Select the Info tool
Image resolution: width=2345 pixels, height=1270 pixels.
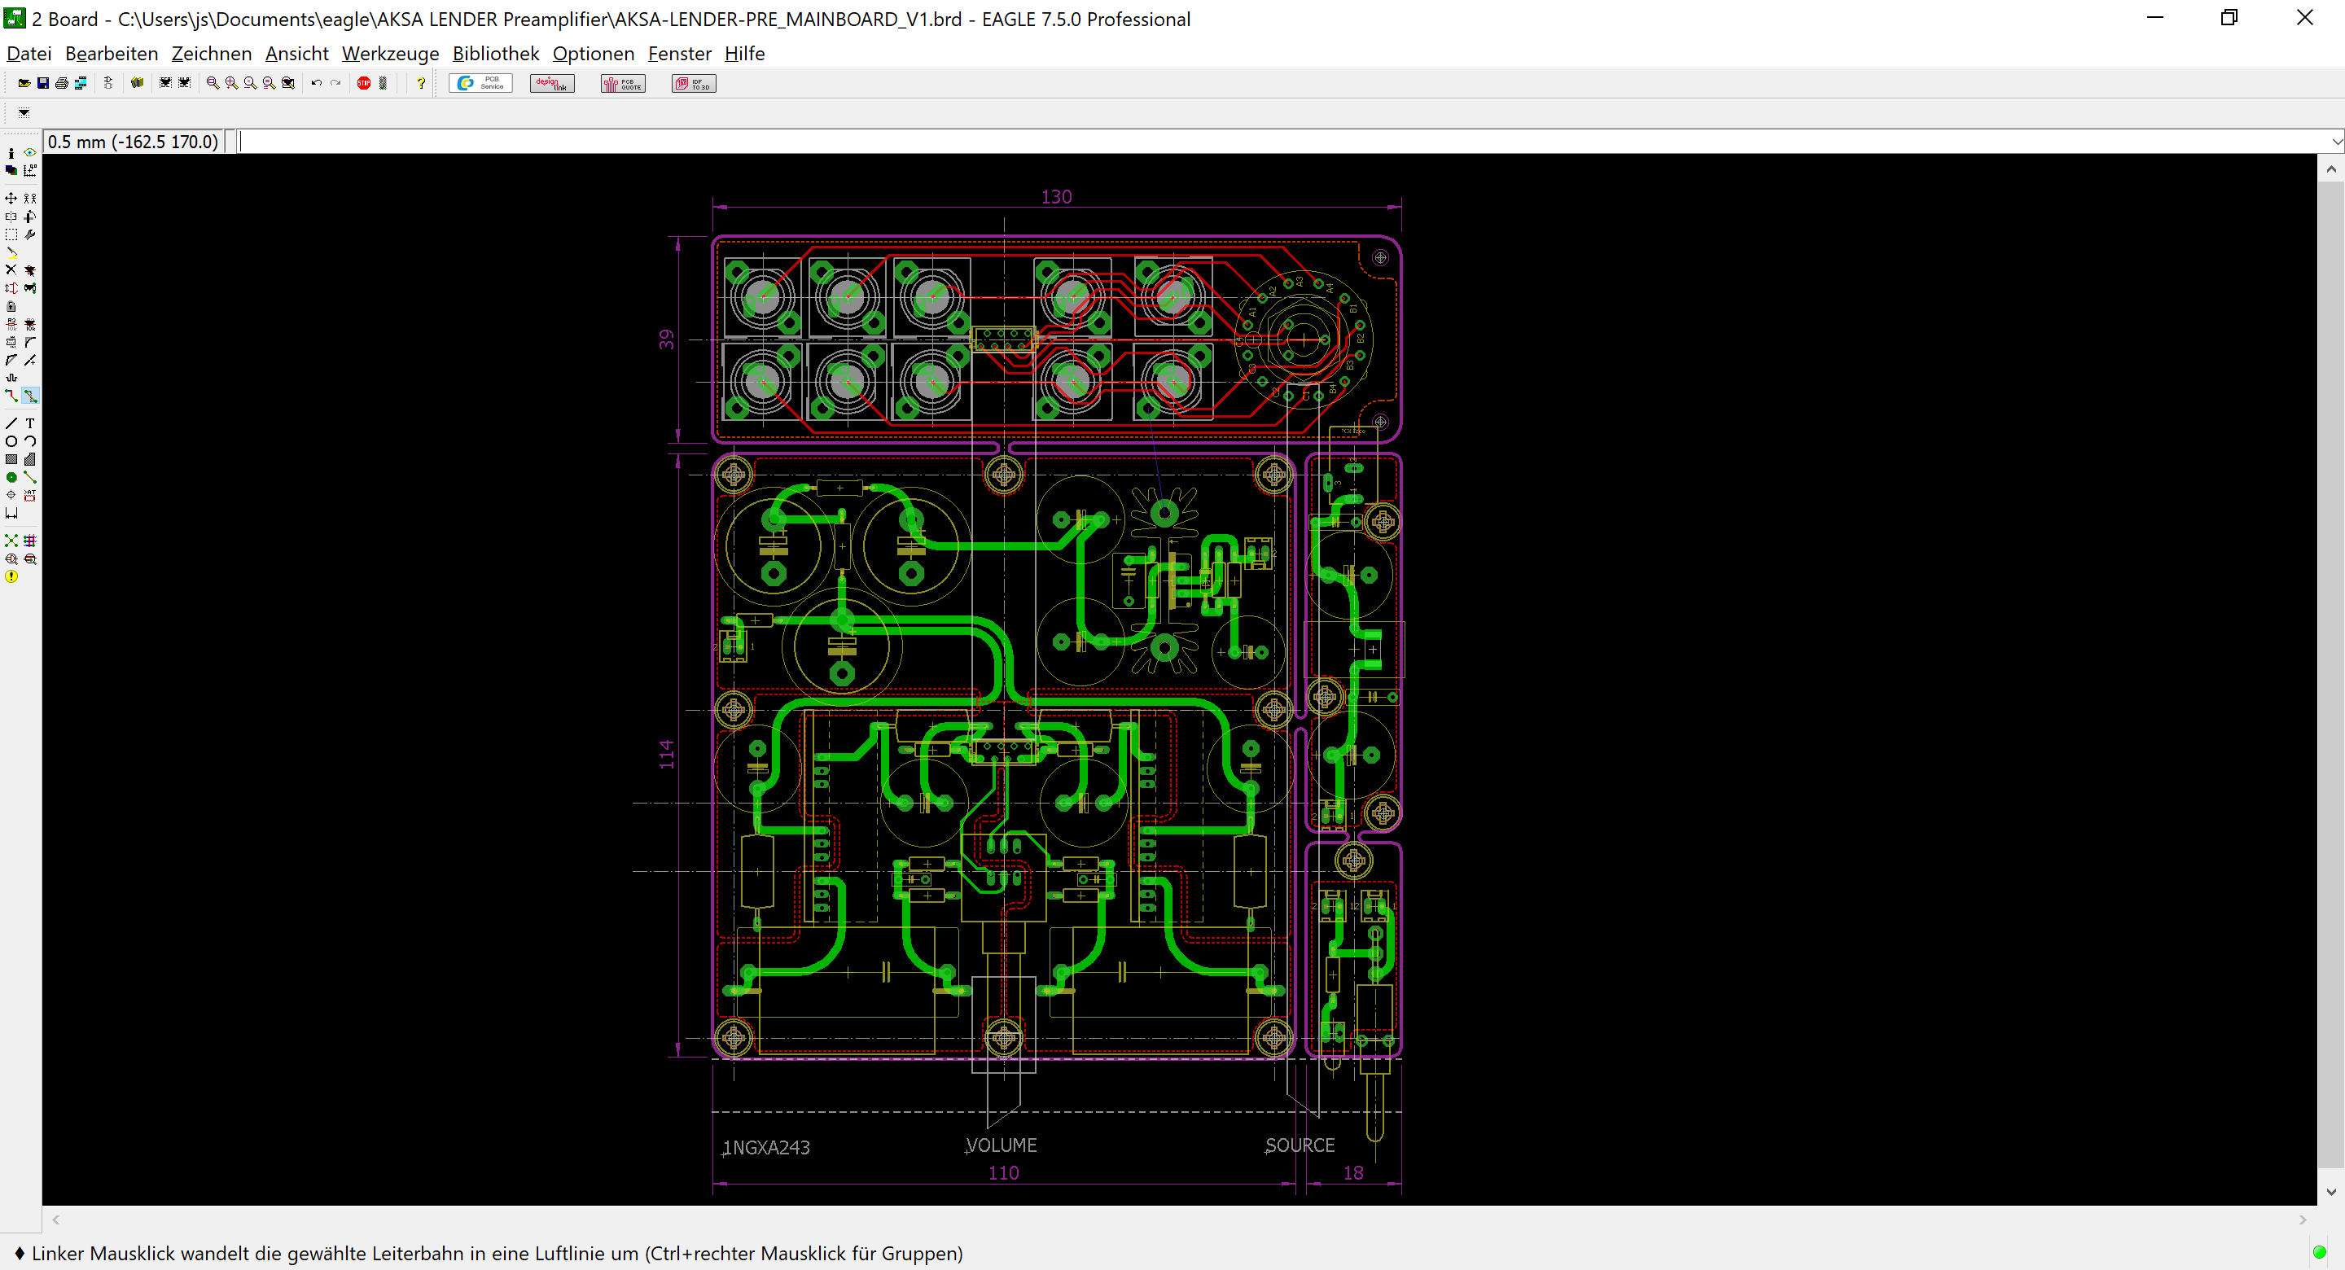click(11, 153)
